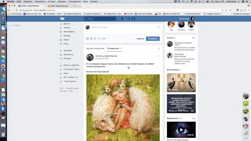Open the girl with sheep post image

click(123, 108)
